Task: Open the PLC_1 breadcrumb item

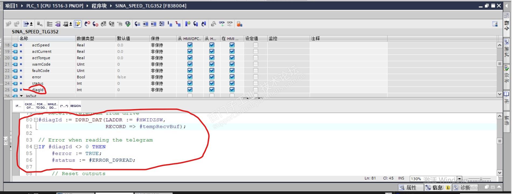Action: [55, 6]
